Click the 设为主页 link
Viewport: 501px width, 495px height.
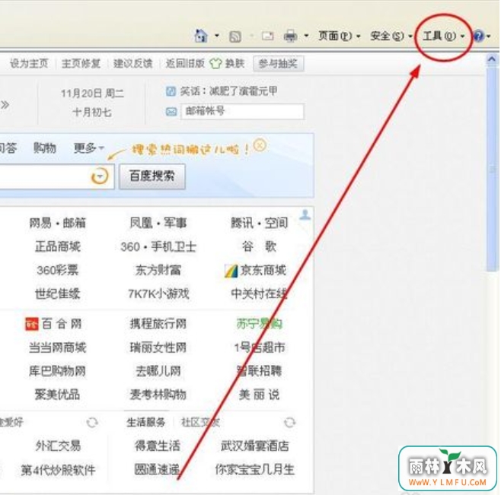point(29,64)
